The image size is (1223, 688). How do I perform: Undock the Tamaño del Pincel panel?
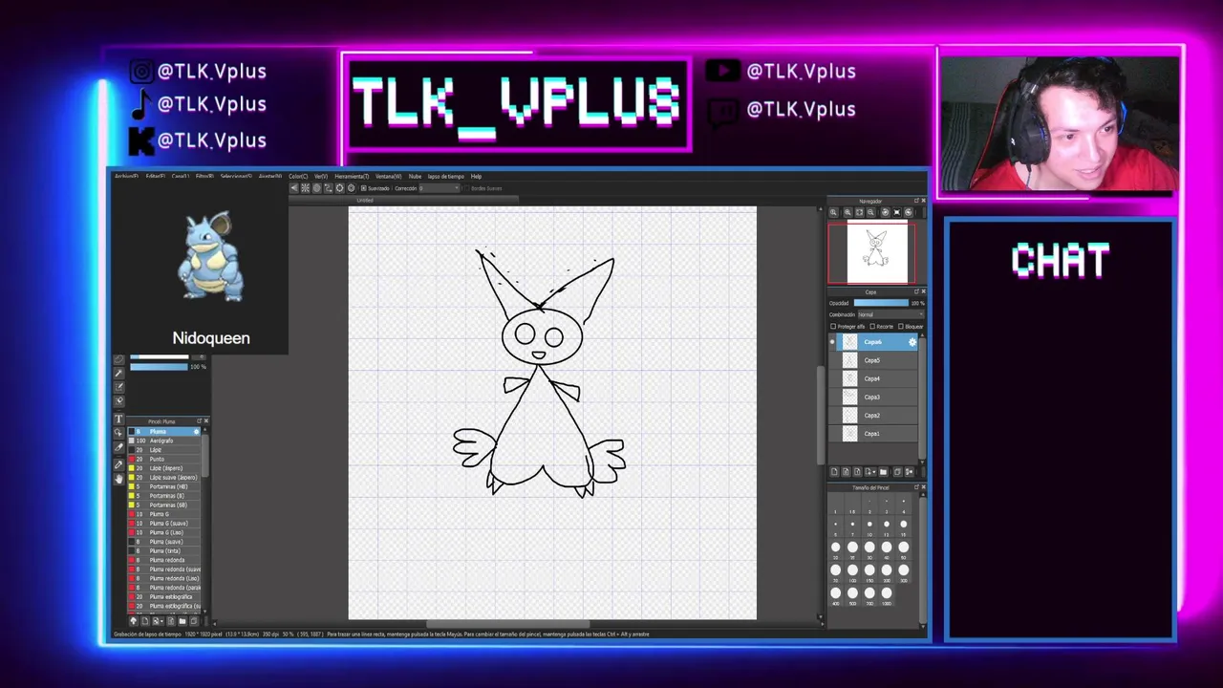click(x=916, y=487)
